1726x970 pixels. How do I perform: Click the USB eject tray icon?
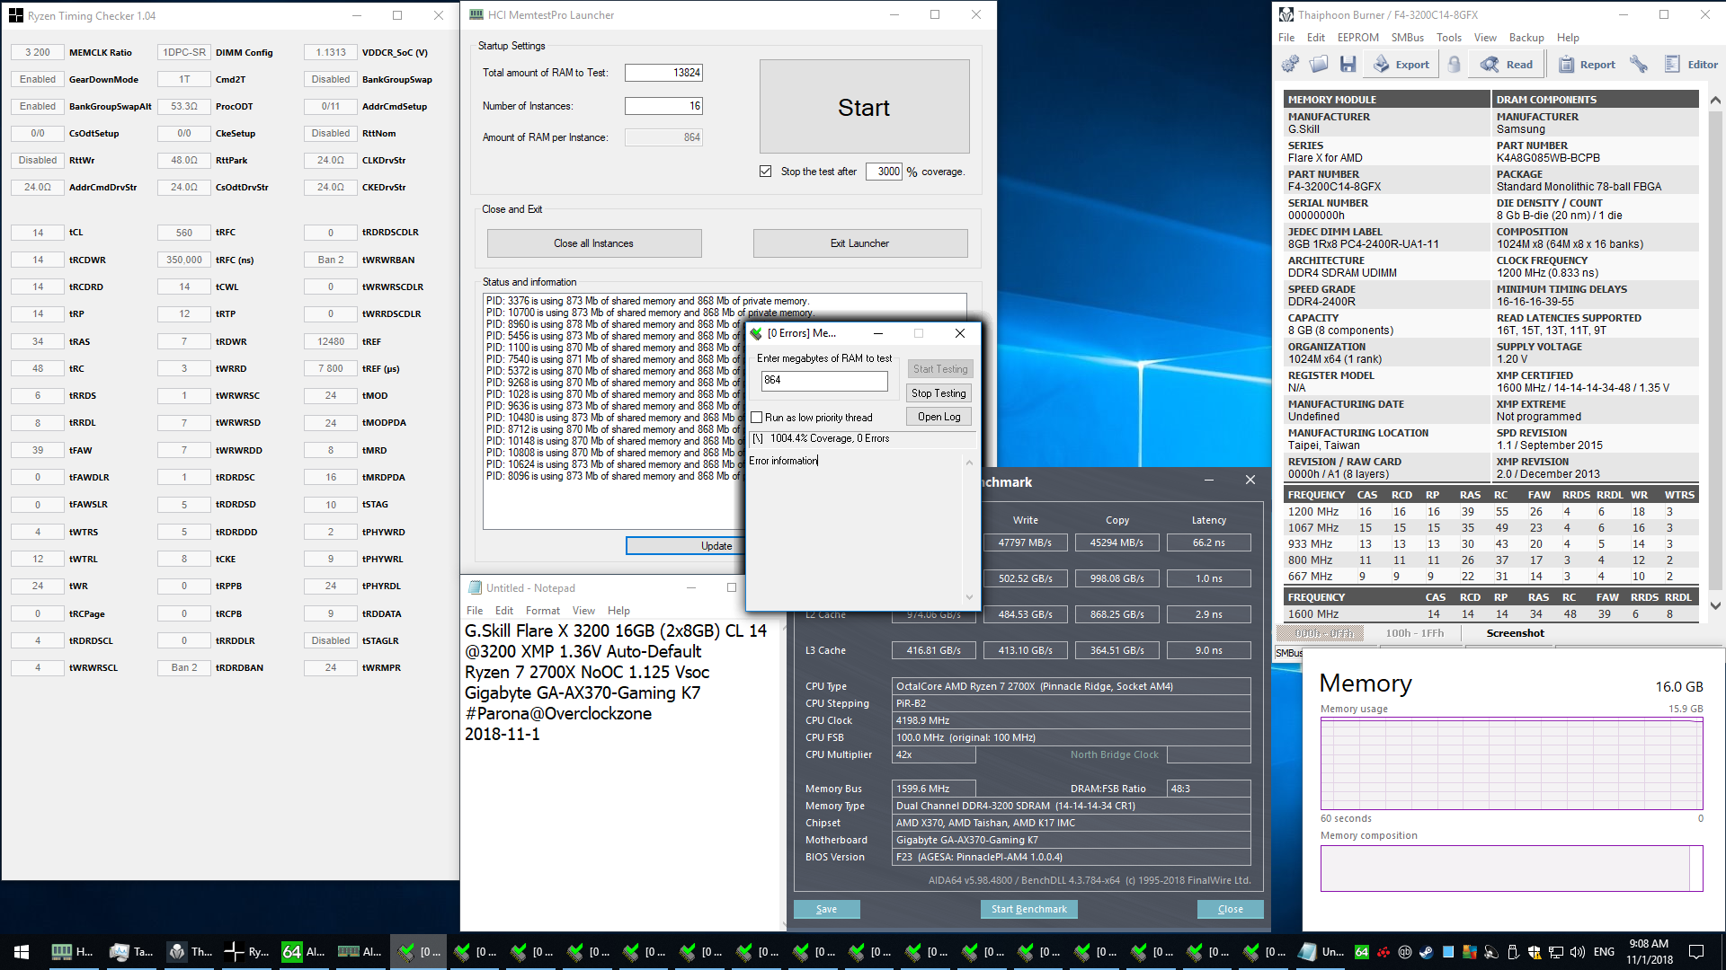(1513, 952)
